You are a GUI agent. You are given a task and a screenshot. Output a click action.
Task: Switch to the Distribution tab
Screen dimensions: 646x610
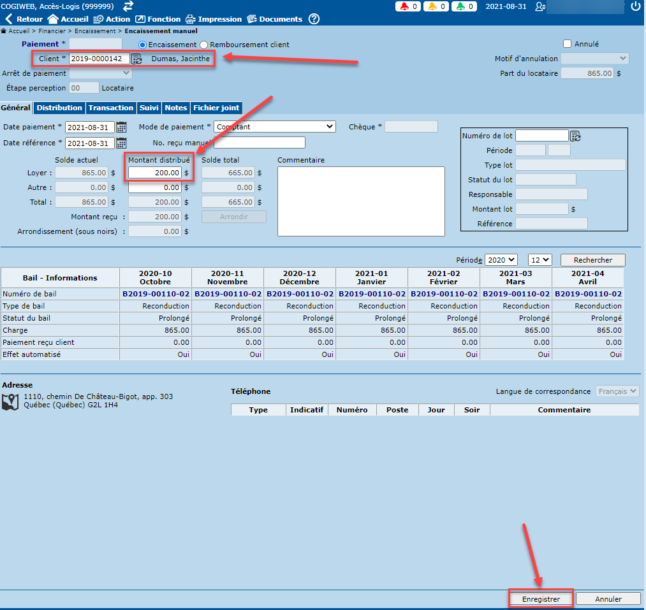pos(59,108)
